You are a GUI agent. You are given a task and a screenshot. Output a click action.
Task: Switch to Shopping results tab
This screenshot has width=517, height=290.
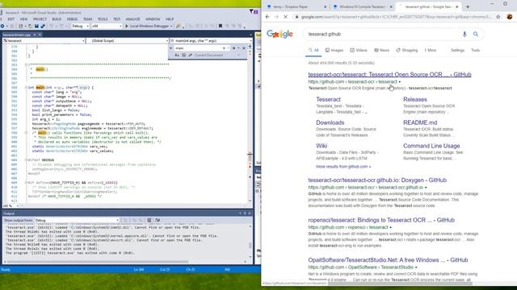point(407,50)
